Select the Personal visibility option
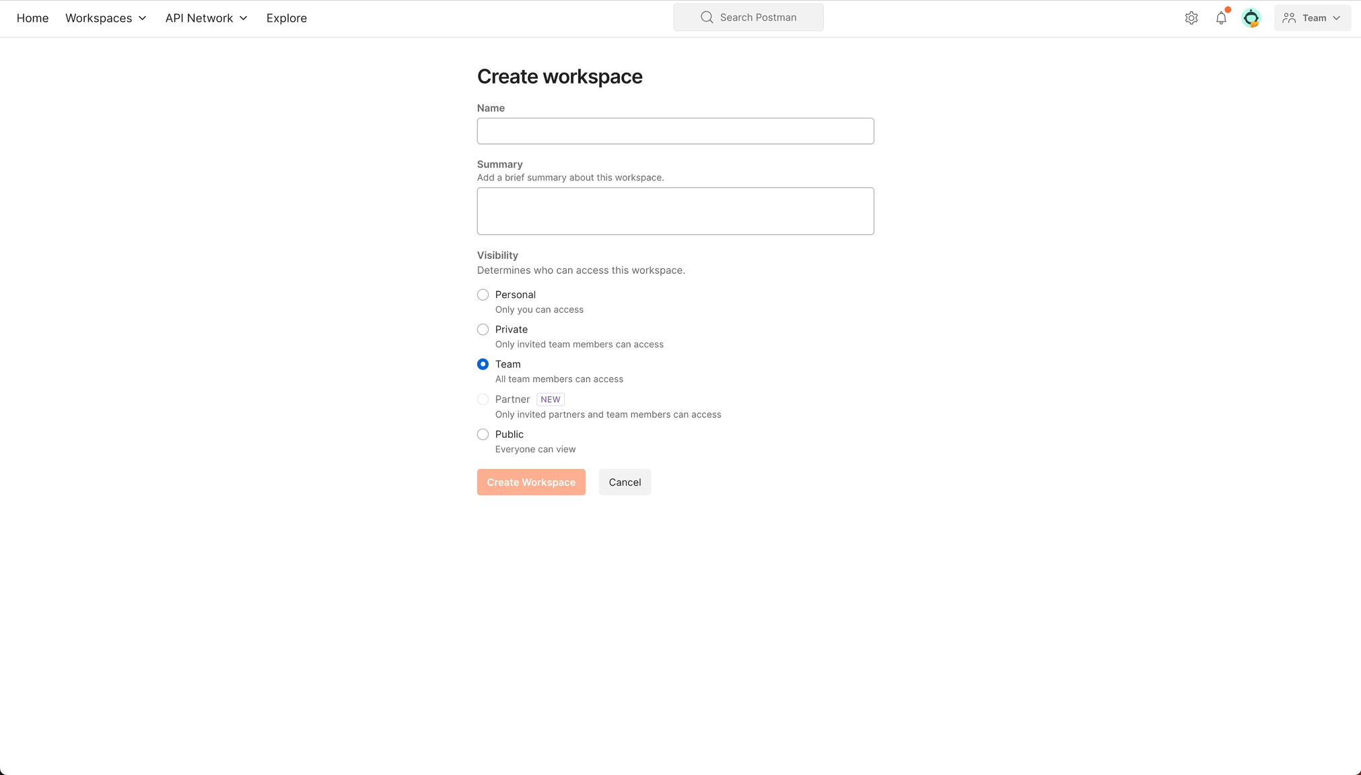Screen dimensions: 1361x775 pyautogui.click(x=483, y=294)
